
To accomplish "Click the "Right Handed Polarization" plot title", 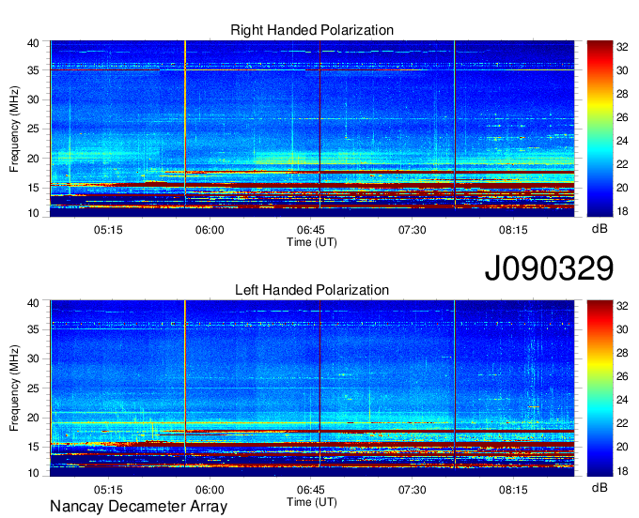I will (312, 30).
